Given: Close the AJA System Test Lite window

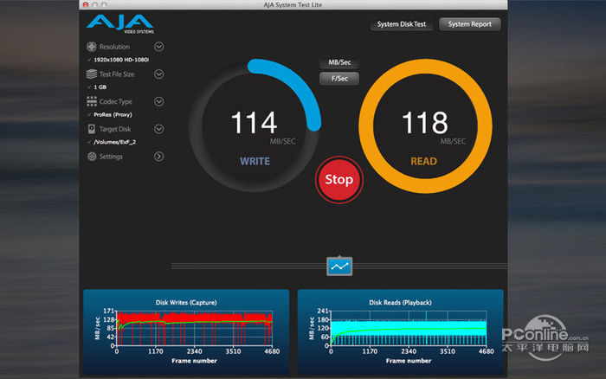Looking at the screenshot, I should [x=86, y=4].
